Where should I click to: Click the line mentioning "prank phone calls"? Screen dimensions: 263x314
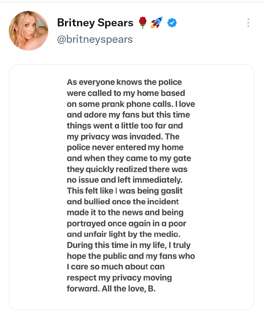pos(131,104)
